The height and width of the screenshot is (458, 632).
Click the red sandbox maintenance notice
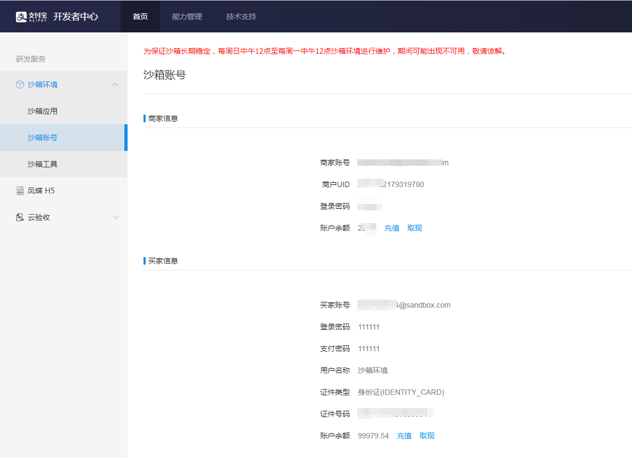[x=325, y=51]
